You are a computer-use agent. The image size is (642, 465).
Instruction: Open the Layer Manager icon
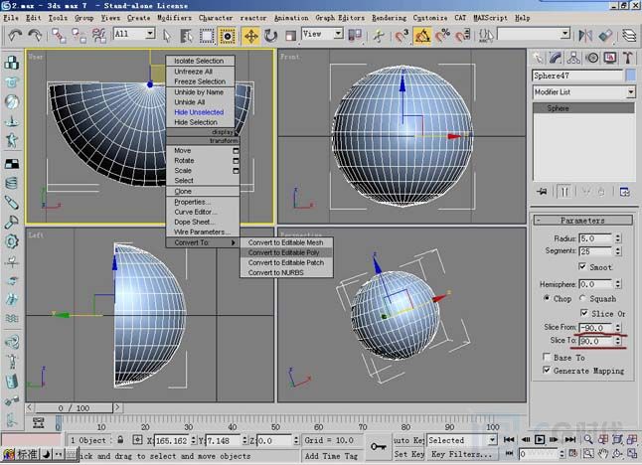click(629, 36)
